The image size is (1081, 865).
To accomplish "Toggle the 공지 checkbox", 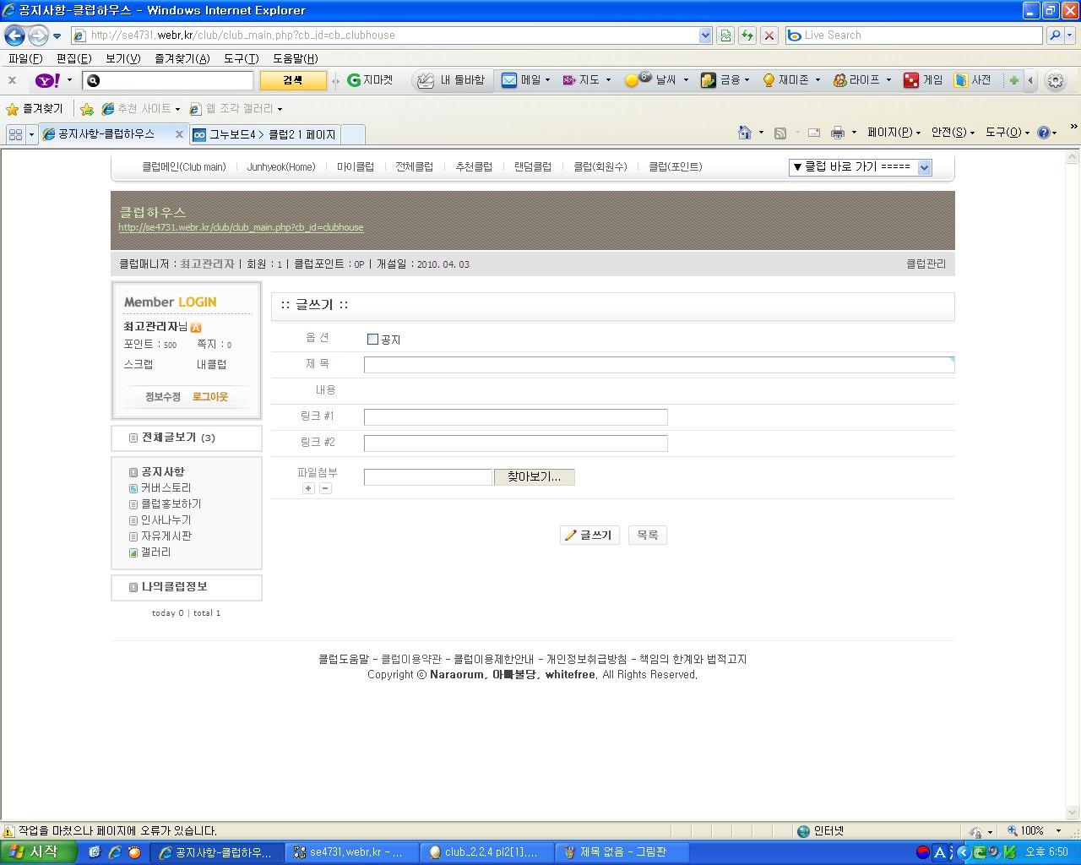I will 372,340.
